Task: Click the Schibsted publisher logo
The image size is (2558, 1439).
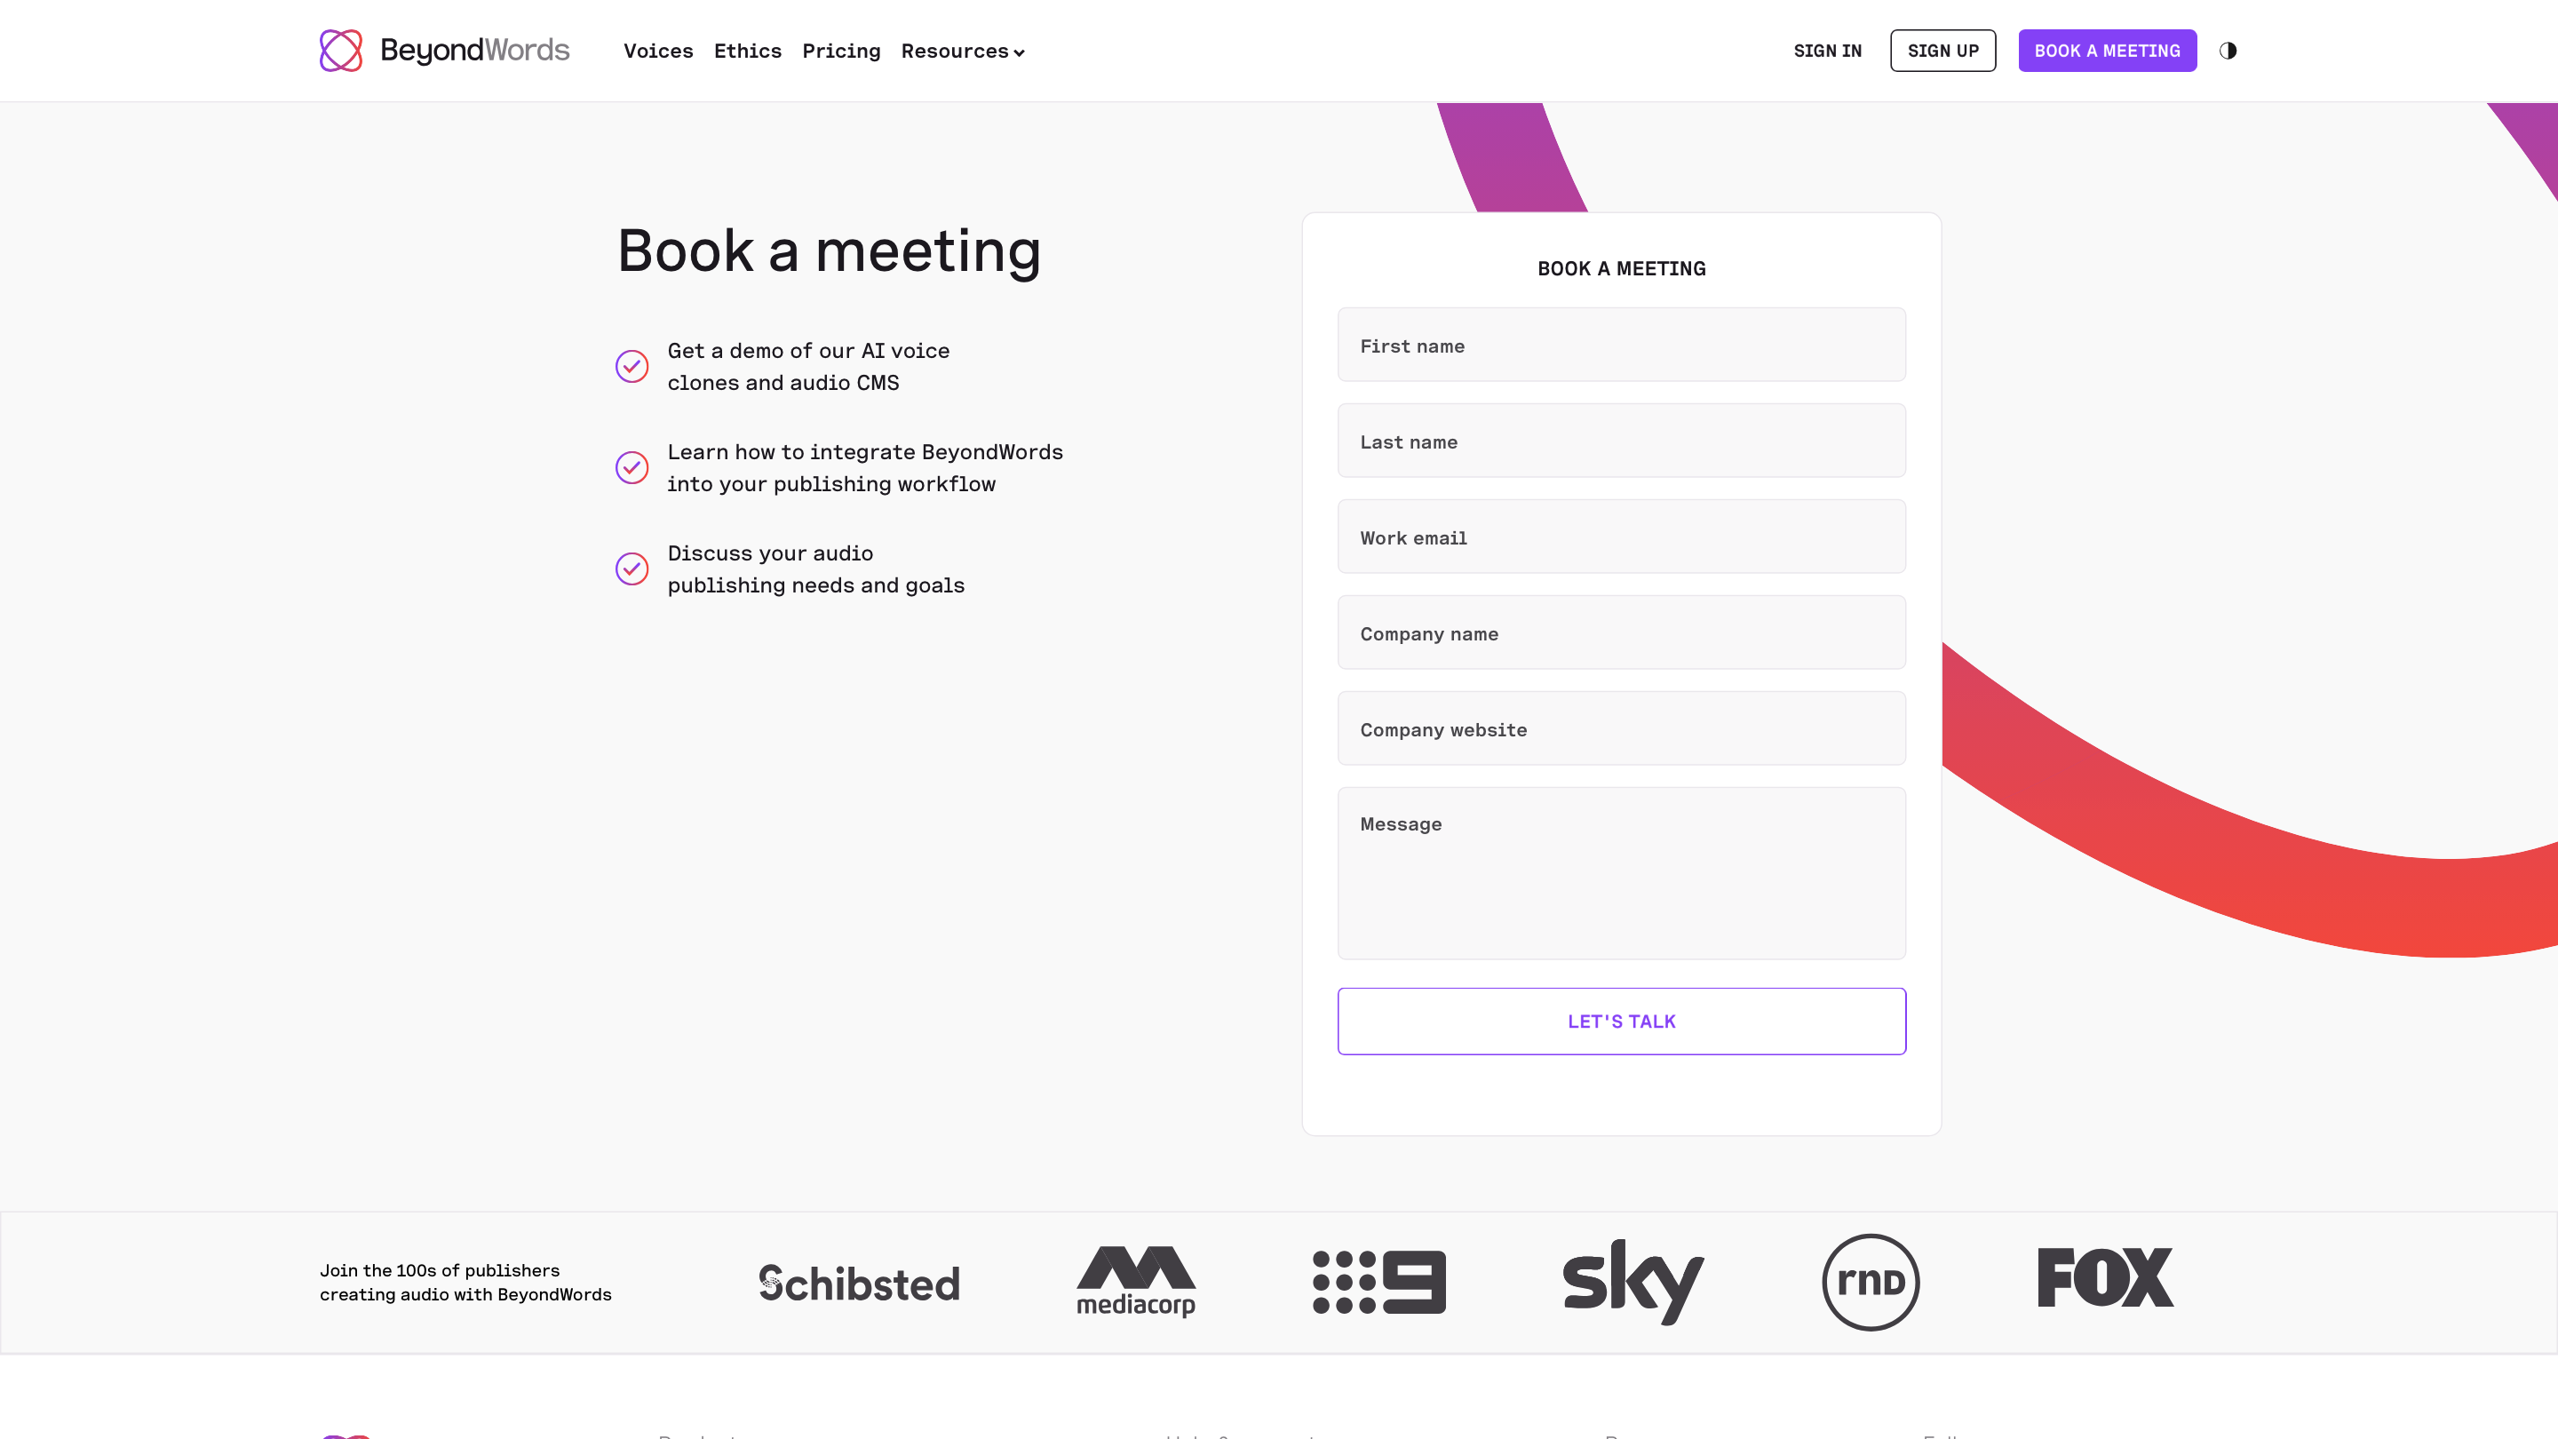Action: pyautogui.click(x=859, y=1283)
